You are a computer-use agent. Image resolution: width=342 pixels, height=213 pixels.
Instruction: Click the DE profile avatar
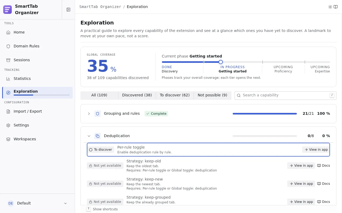click(11, 203)
